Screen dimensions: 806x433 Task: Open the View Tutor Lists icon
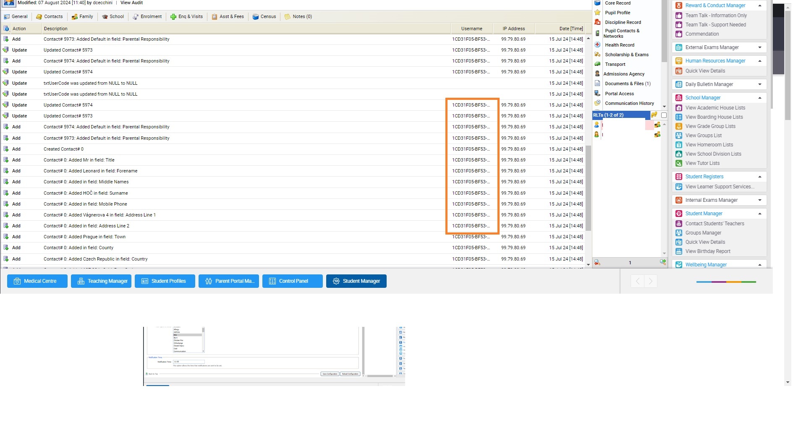(679, 163)
